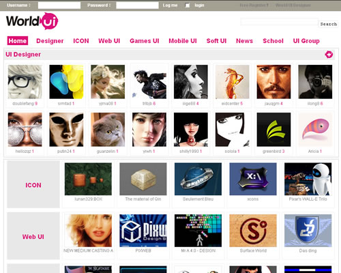This screenshot has width=341, height=273.
Task: Switch to the Mobile UI section
Action: point(183,41)
